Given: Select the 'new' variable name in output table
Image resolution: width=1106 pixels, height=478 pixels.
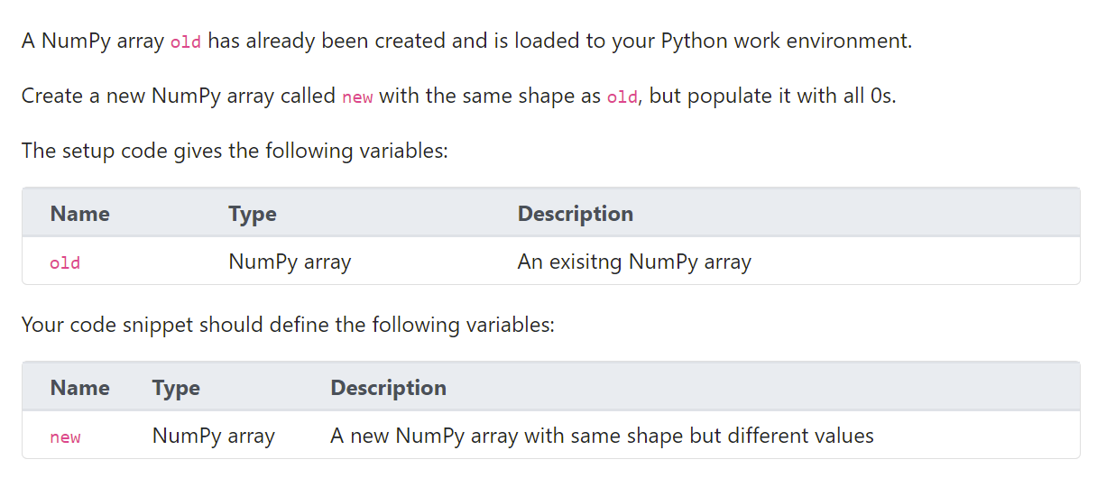Looking at the screenshot, I should [x=65, y=437].
